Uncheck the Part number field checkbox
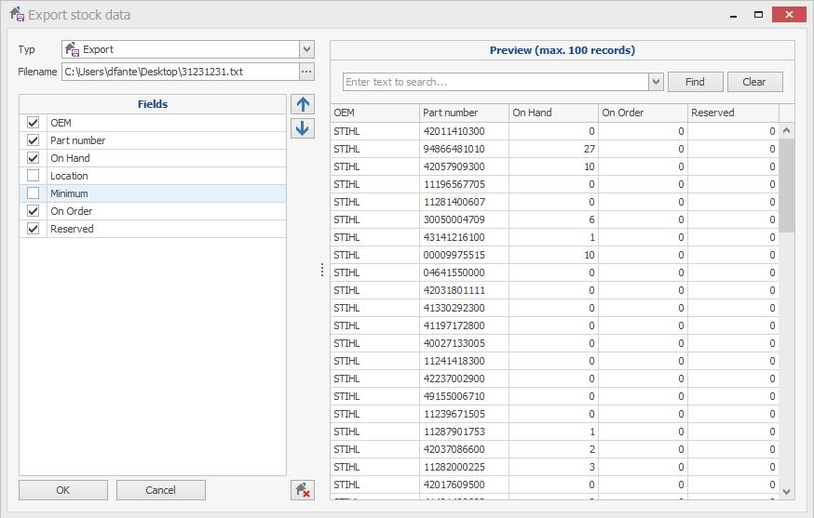814x518 pixels. coord(34,140)
